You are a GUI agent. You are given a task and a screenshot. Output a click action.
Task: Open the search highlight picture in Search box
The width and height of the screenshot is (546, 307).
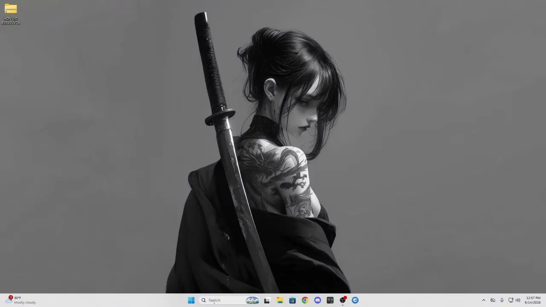252,300
